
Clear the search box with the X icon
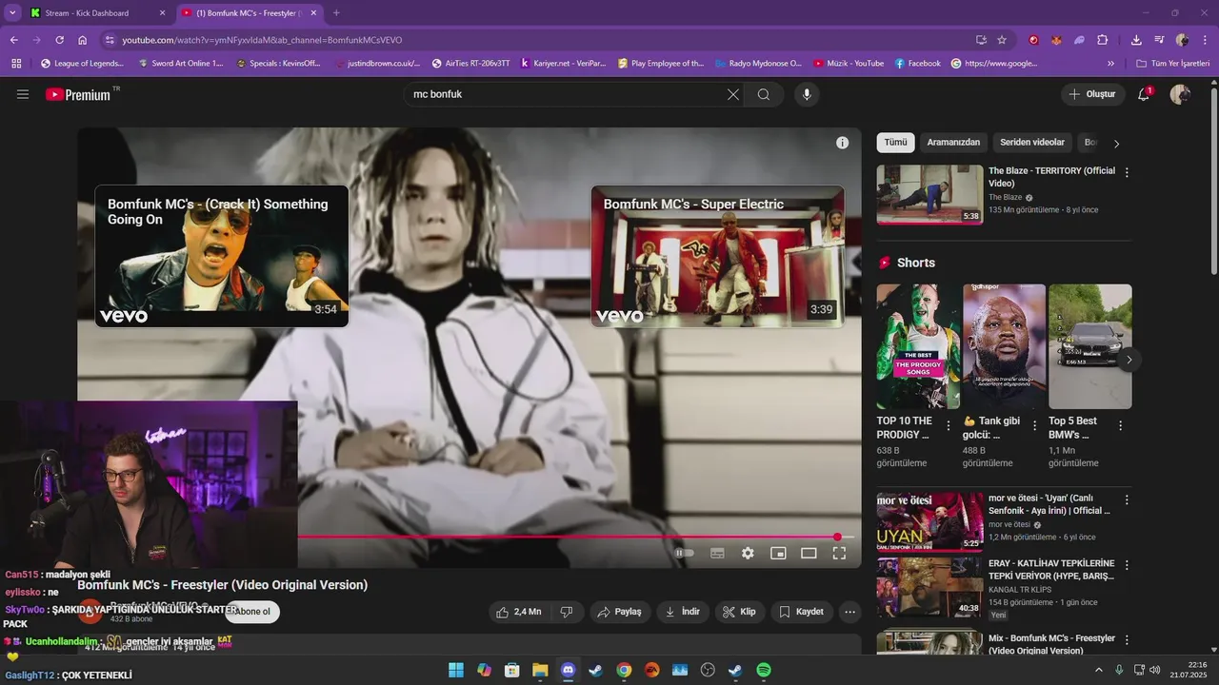tap(732, 94)
